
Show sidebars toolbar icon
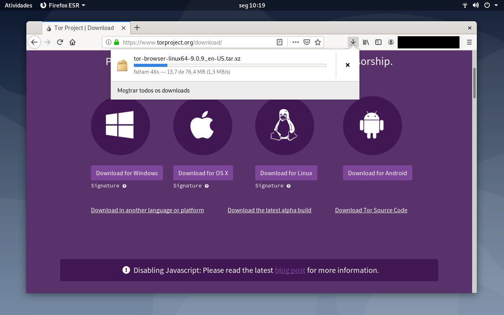[378, 42]
